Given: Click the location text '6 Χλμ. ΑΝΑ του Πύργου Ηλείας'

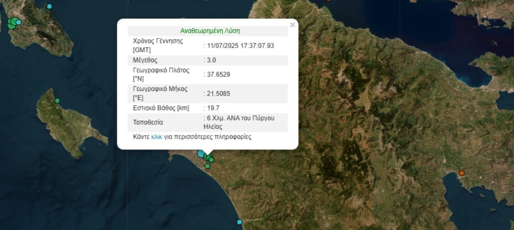Looking at the screenshot, I should click(239, 122).
